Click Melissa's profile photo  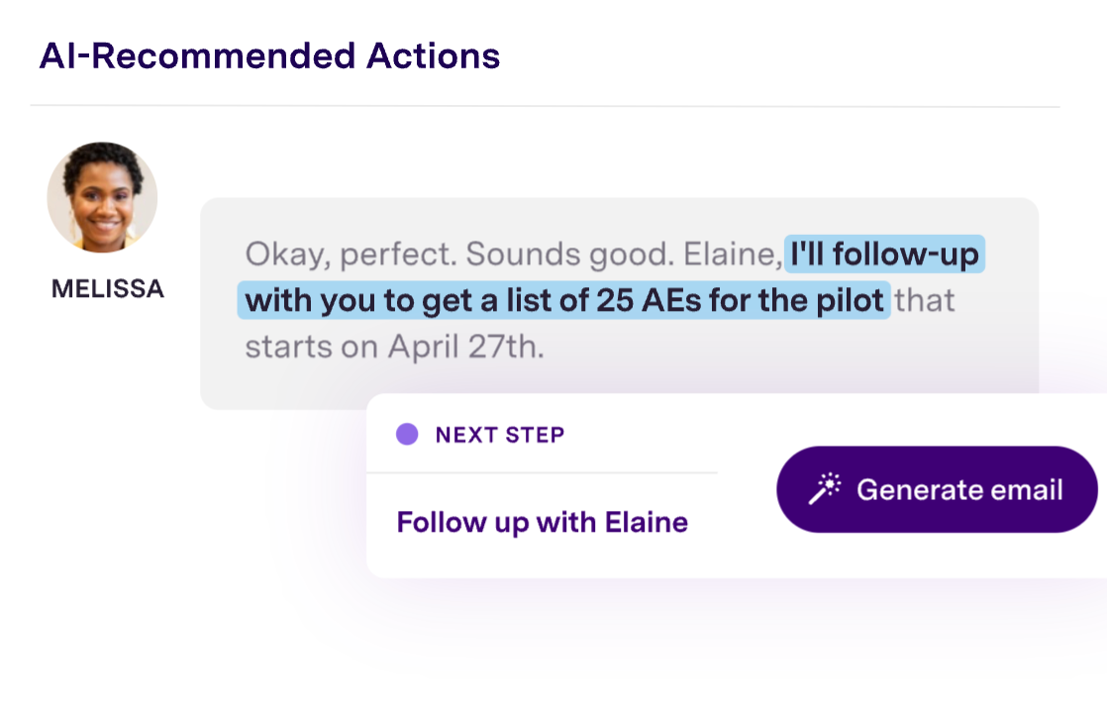102,197
